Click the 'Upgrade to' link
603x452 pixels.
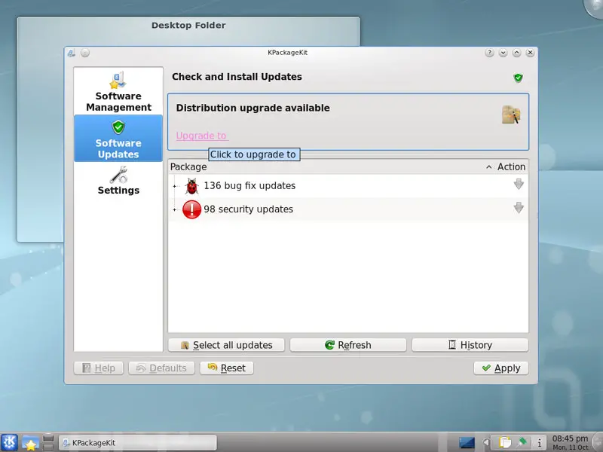pyautogui.click(x=201, y=136)
